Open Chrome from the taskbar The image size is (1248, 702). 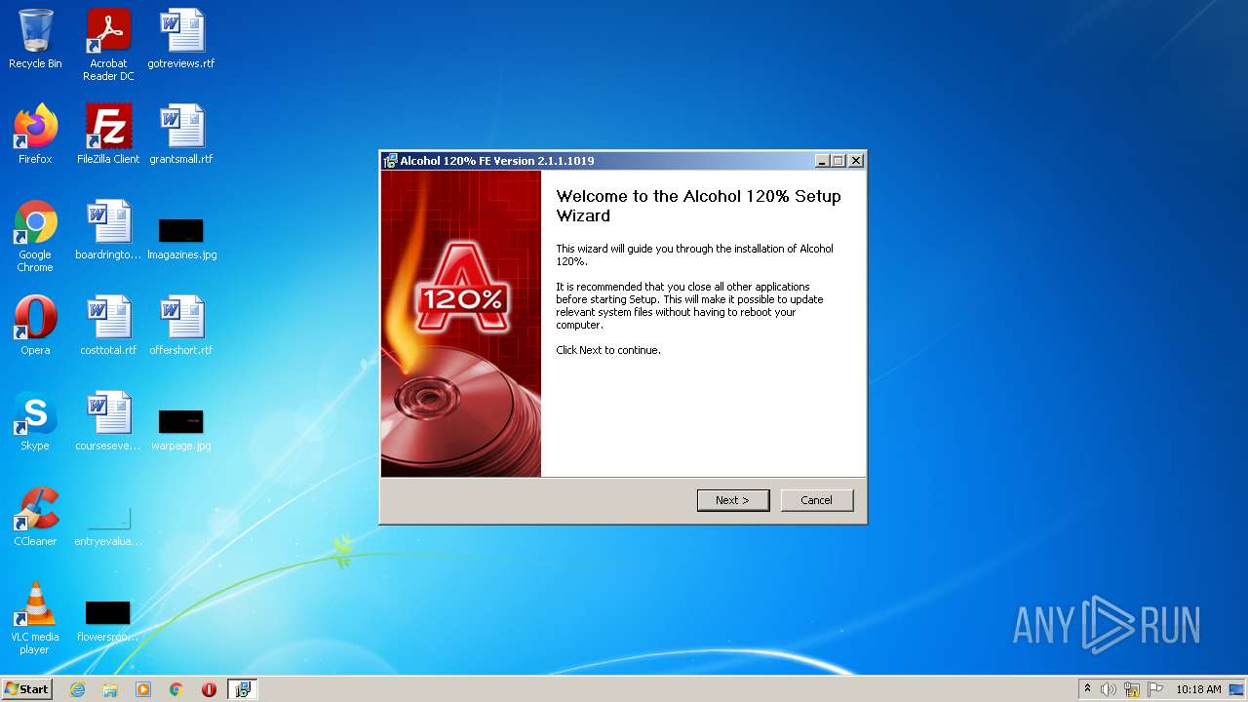pyautogui.click(x=176, y=689)
